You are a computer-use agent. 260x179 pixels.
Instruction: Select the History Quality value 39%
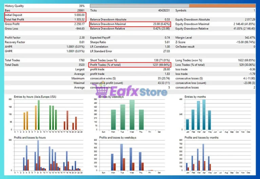82,6
